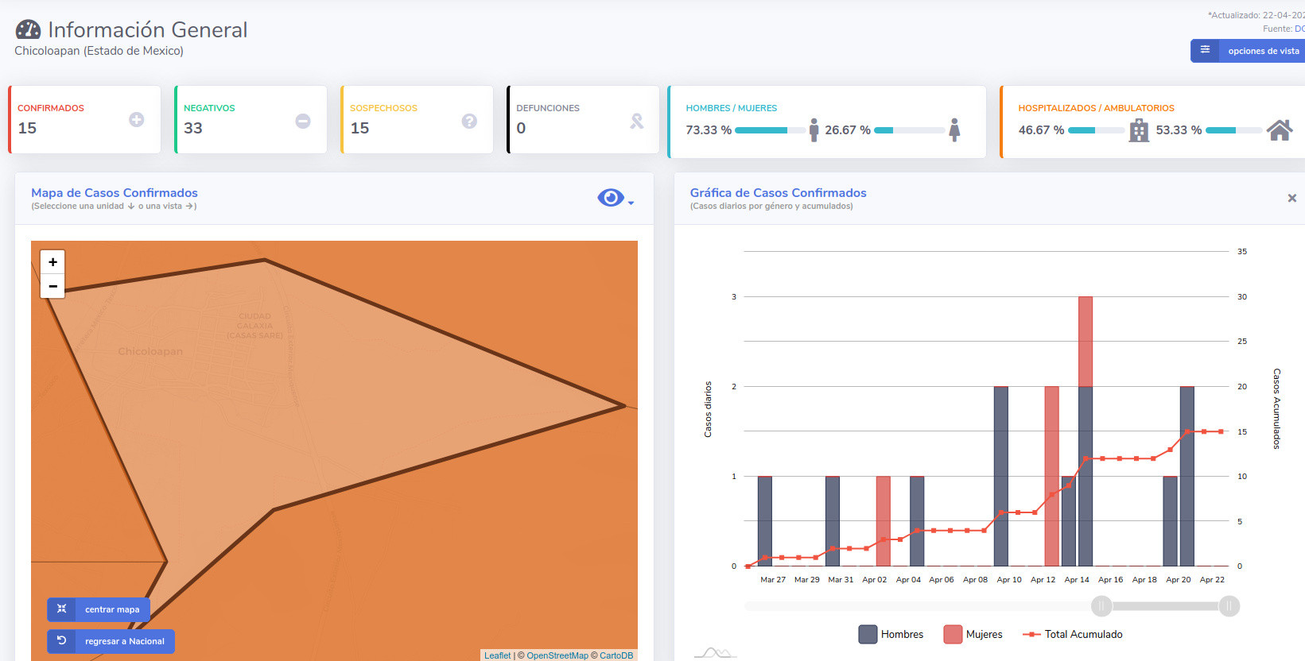Open the opciones de vista button
The image size is (1305, 661).
1248,51
